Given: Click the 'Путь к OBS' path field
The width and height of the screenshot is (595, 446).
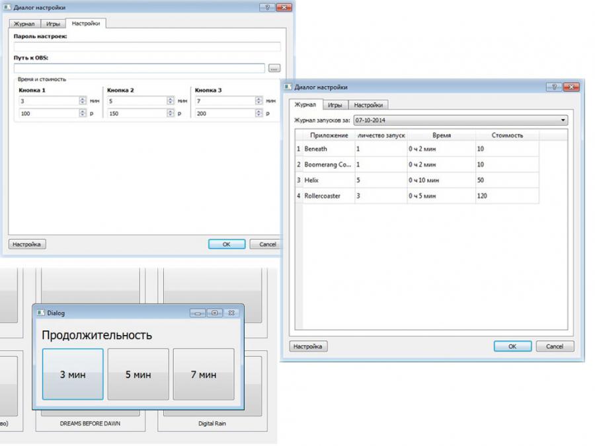Looking at the screenshot, I should [139, 68].
